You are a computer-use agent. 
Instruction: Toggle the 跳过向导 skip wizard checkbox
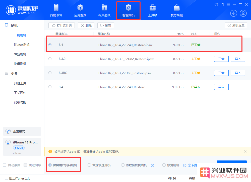25,165
